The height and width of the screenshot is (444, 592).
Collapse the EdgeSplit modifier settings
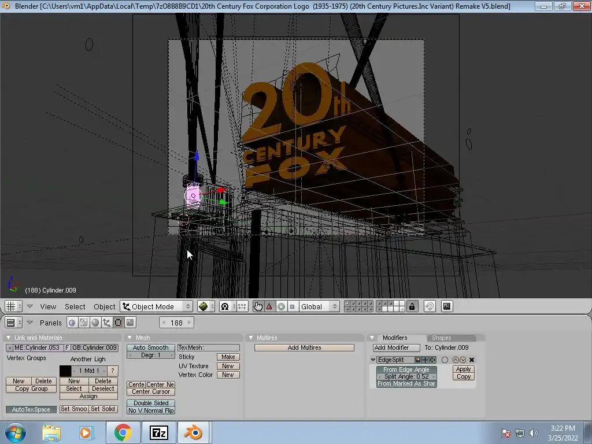point(373,360)
